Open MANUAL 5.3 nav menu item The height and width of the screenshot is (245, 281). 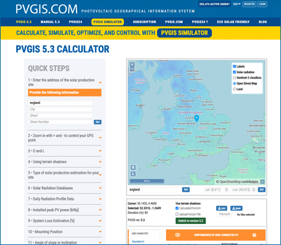[x=50, y=22]
